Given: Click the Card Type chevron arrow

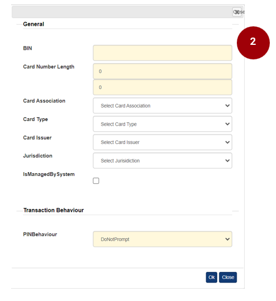Looking at the screenshot, I should pos(227,124).
